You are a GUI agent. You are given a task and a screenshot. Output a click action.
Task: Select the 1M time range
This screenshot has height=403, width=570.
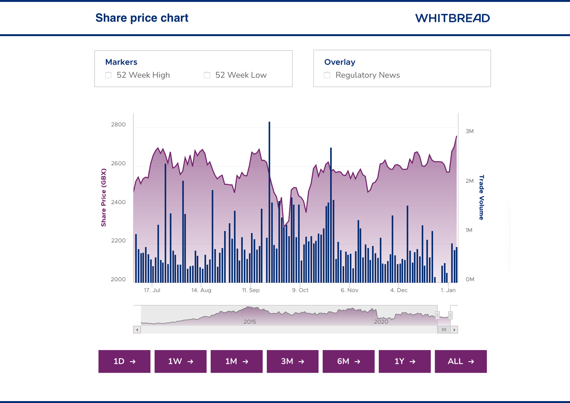click(x=236, y=361)
